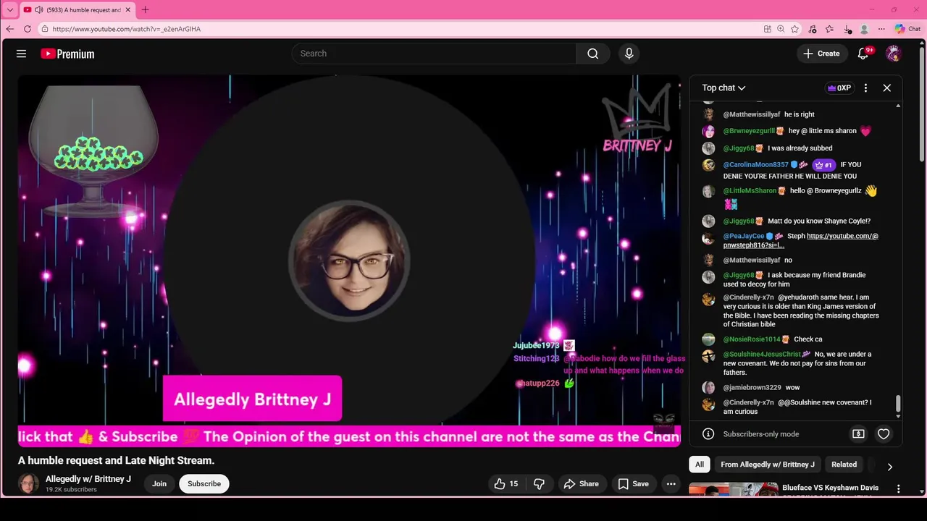Zoom page using magnifier icon in address bar
This screenshot has width=927, height=521.
click(781, 29)
